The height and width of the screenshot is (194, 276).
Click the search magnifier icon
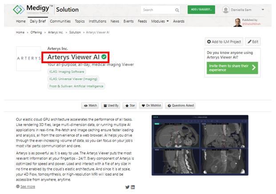[177, 10]
